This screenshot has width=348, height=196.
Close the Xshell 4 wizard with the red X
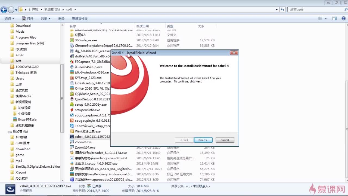tap(234, 53)
